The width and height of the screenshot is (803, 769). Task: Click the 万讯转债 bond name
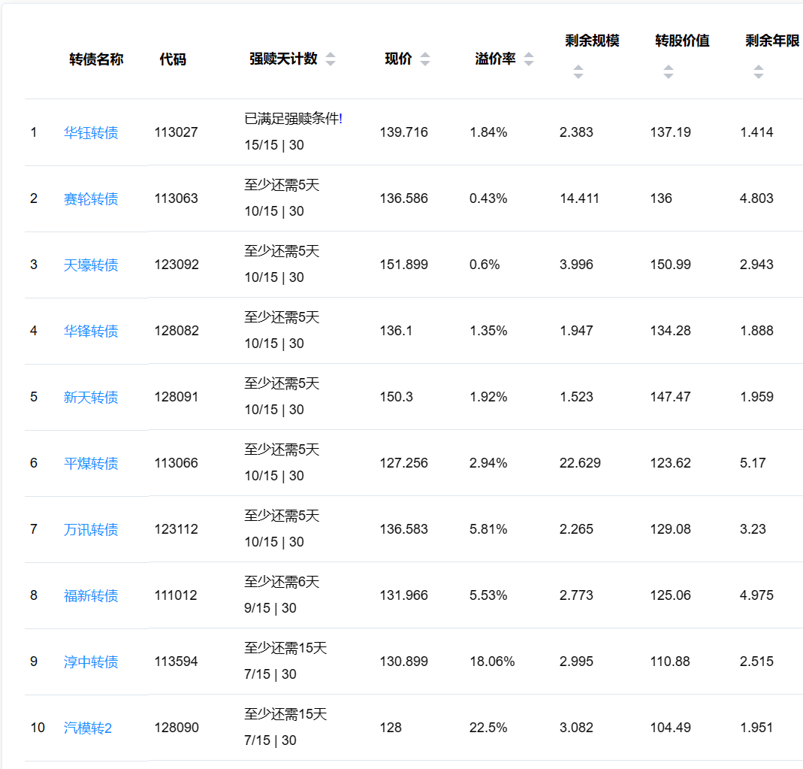click(x=91, y=530)
